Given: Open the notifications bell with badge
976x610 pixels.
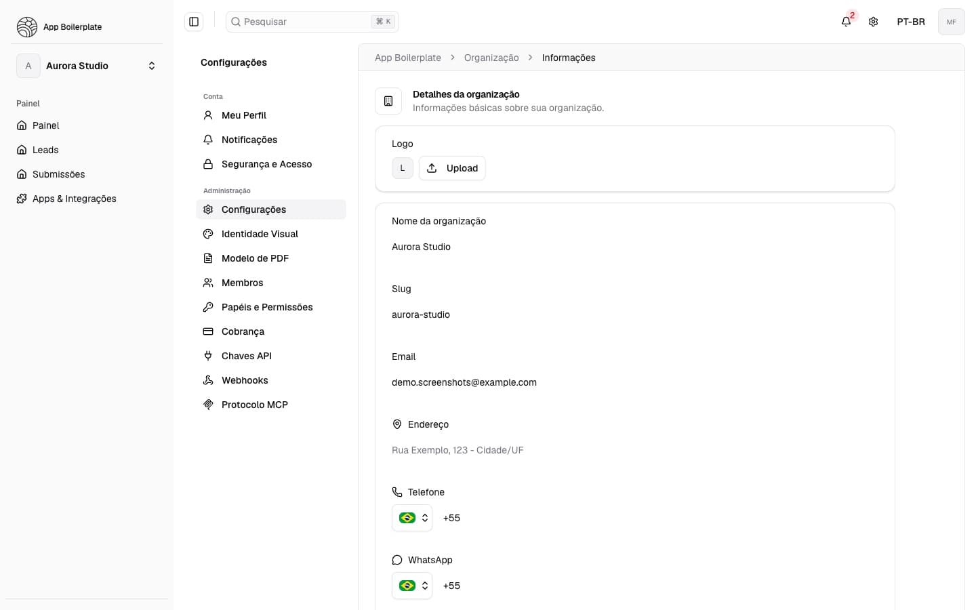Looking at the screenshot, I should click(847, 22).
